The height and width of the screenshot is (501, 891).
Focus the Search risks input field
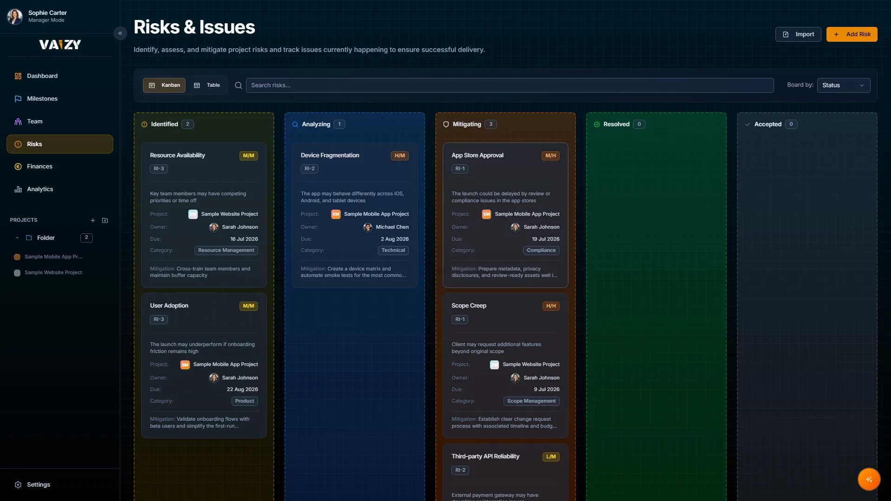pyautogui.click(x=510, y=85)
